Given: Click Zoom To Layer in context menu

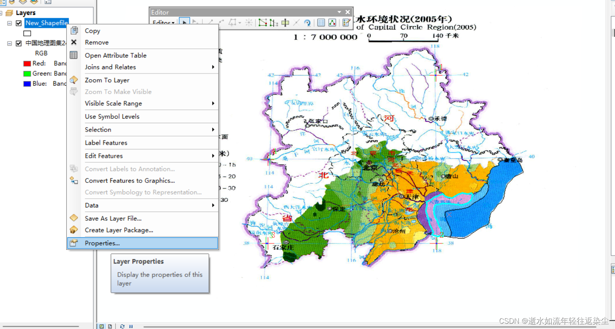Looking at the screenshot, I should 107,80.
